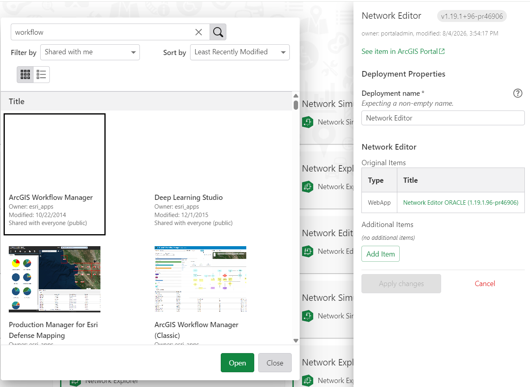Switch to list view layout
Screen dimensions: 530x387
[x=41, y=75]
